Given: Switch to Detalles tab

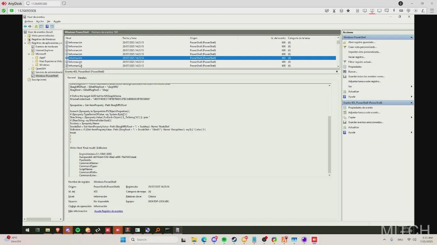Looking at the screenshot, I should (82, 78).
